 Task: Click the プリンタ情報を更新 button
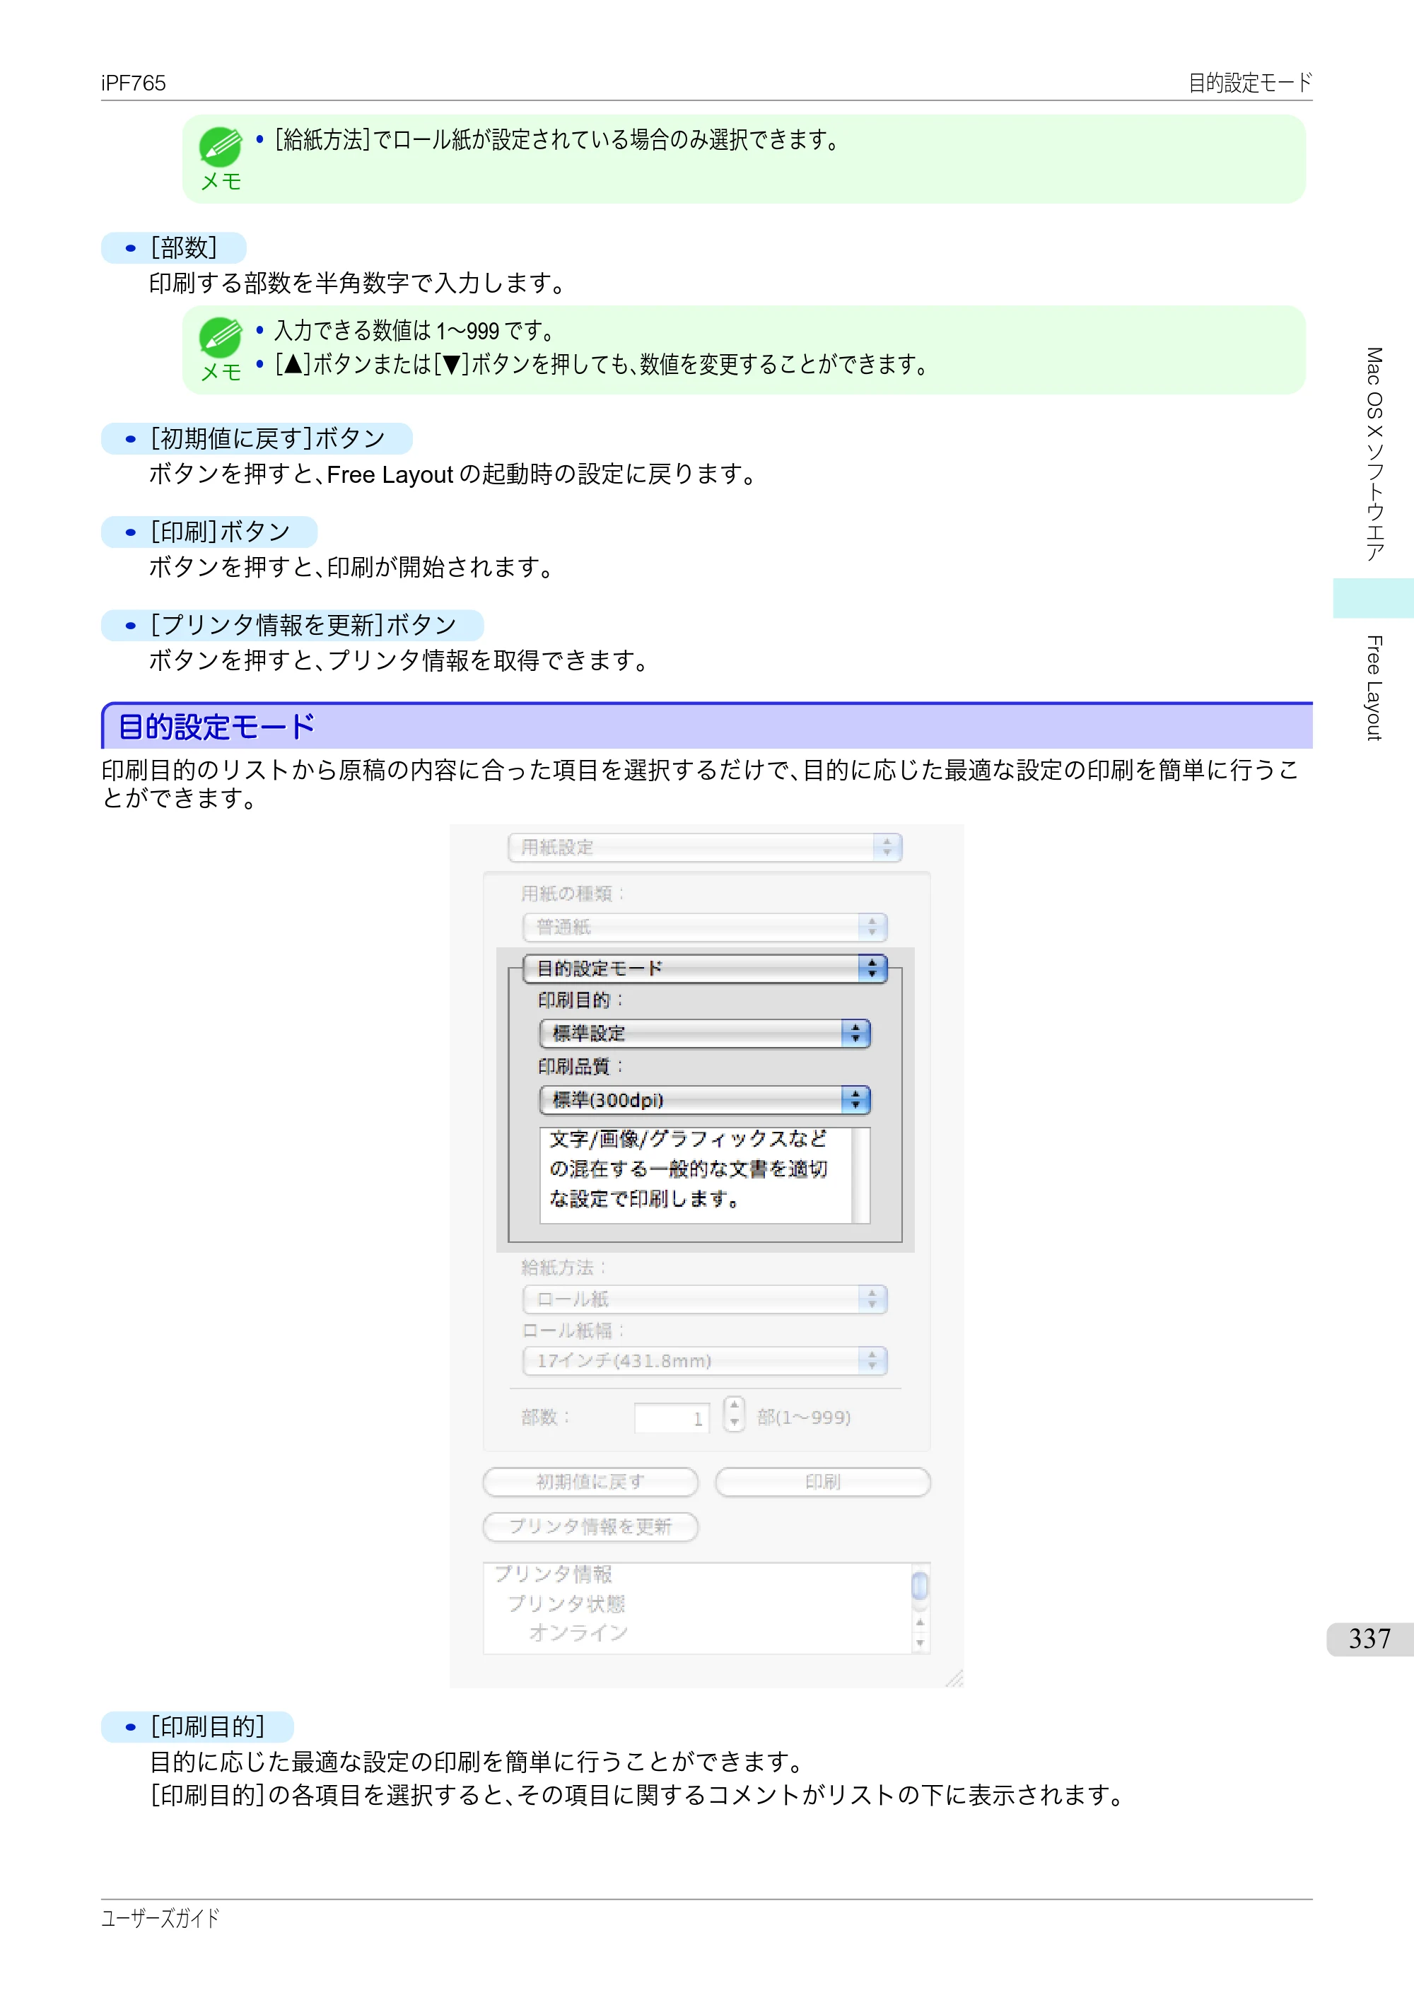click(x=590, y=1526)
